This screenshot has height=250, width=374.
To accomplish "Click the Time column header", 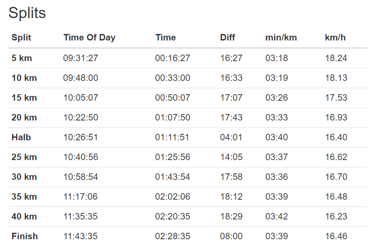I will 165,37.
